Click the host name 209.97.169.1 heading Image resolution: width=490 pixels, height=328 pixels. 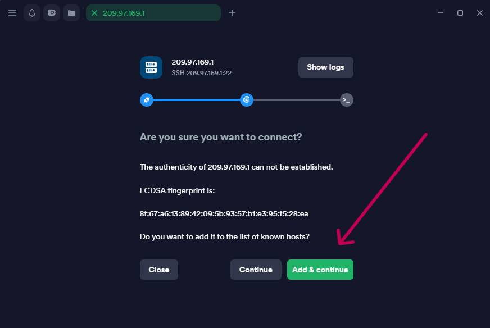[192, 62]
